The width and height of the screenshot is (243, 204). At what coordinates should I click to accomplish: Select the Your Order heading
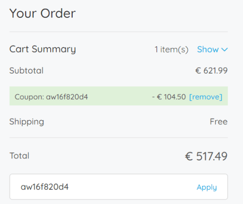pyautogui.click(x=42, y=13)
